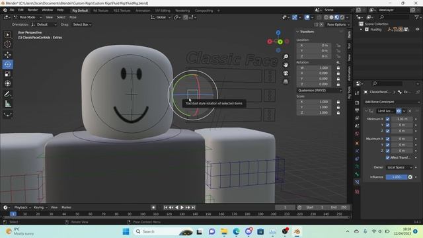The height and width of the screenshot is (238, 423).
Task: Toggle Limit Location constraint visibility eye
Action: pyautogui.click(x=399, y=111)
